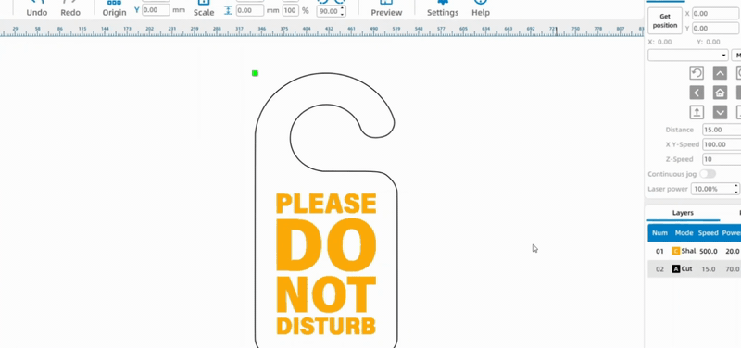Screen dimensions: 741x348
Task: Jog laser up with the up arrow
Action: pos(720,73)
